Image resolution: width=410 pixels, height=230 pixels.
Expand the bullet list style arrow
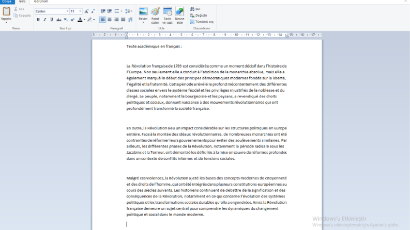(122, 11)
